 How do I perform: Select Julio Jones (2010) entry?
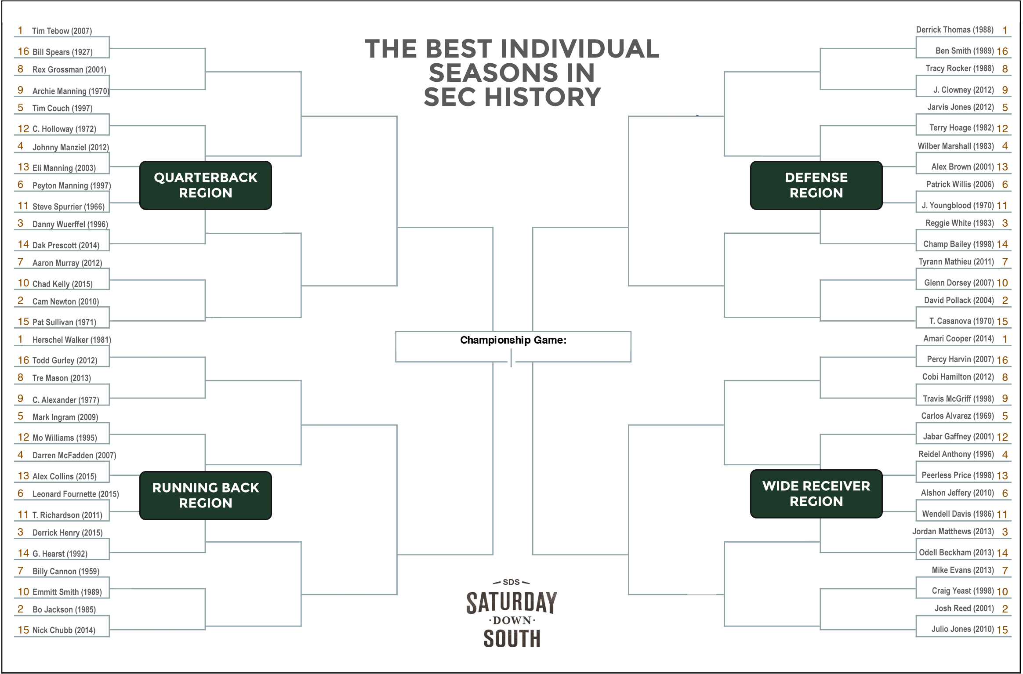pyautogui.click(x=962, y=629)
